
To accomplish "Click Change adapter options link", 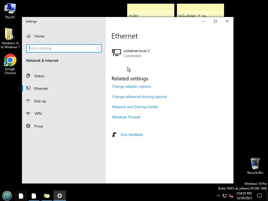I will 131,86.
